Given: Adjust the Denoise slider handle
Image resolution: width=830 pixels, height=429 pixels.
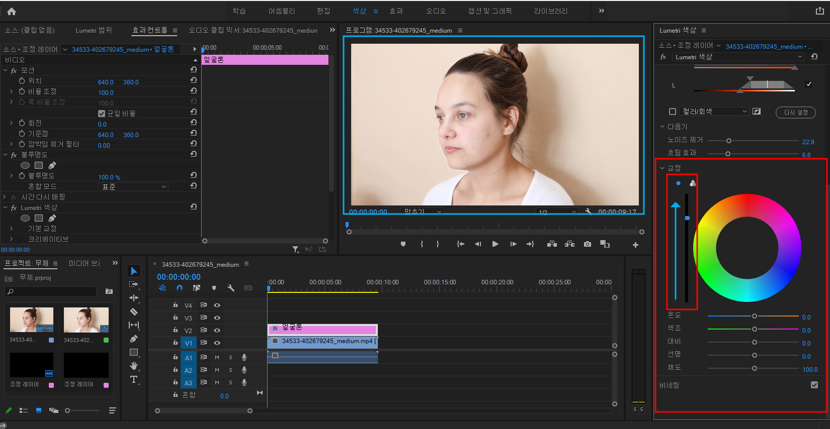Looking at the screenshot, I should 729,141.
